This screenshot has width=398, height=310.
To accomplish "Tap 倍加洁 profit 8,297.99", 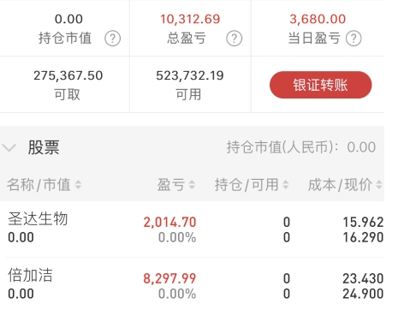I will point(169,278).
